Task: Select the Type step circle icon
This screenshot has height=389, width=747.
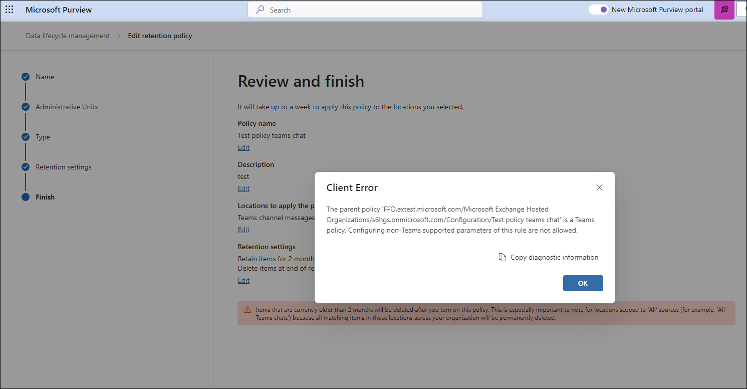Action: [x=26, y=137]
